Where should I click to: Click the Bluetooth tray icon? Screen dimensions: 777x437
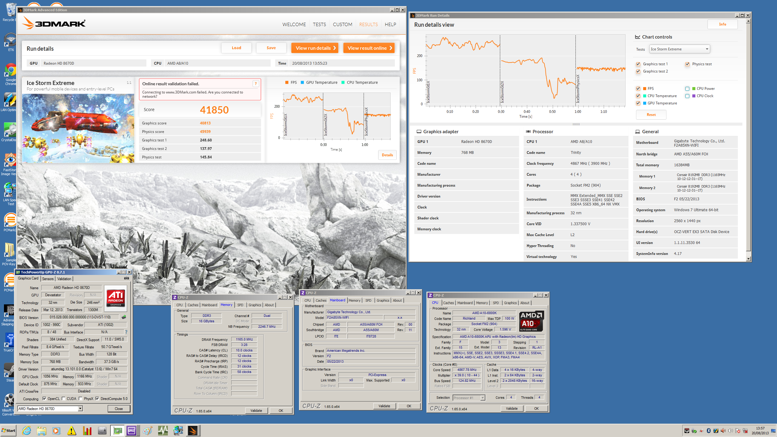(709, 431)
